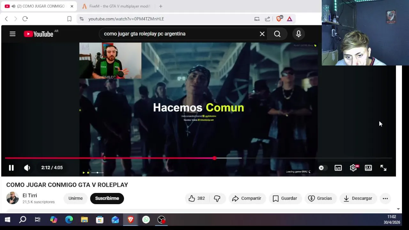Open El Tirri channel name link
Image resolution: width=409 pixels, height=230 pixels.
point(30,195)
